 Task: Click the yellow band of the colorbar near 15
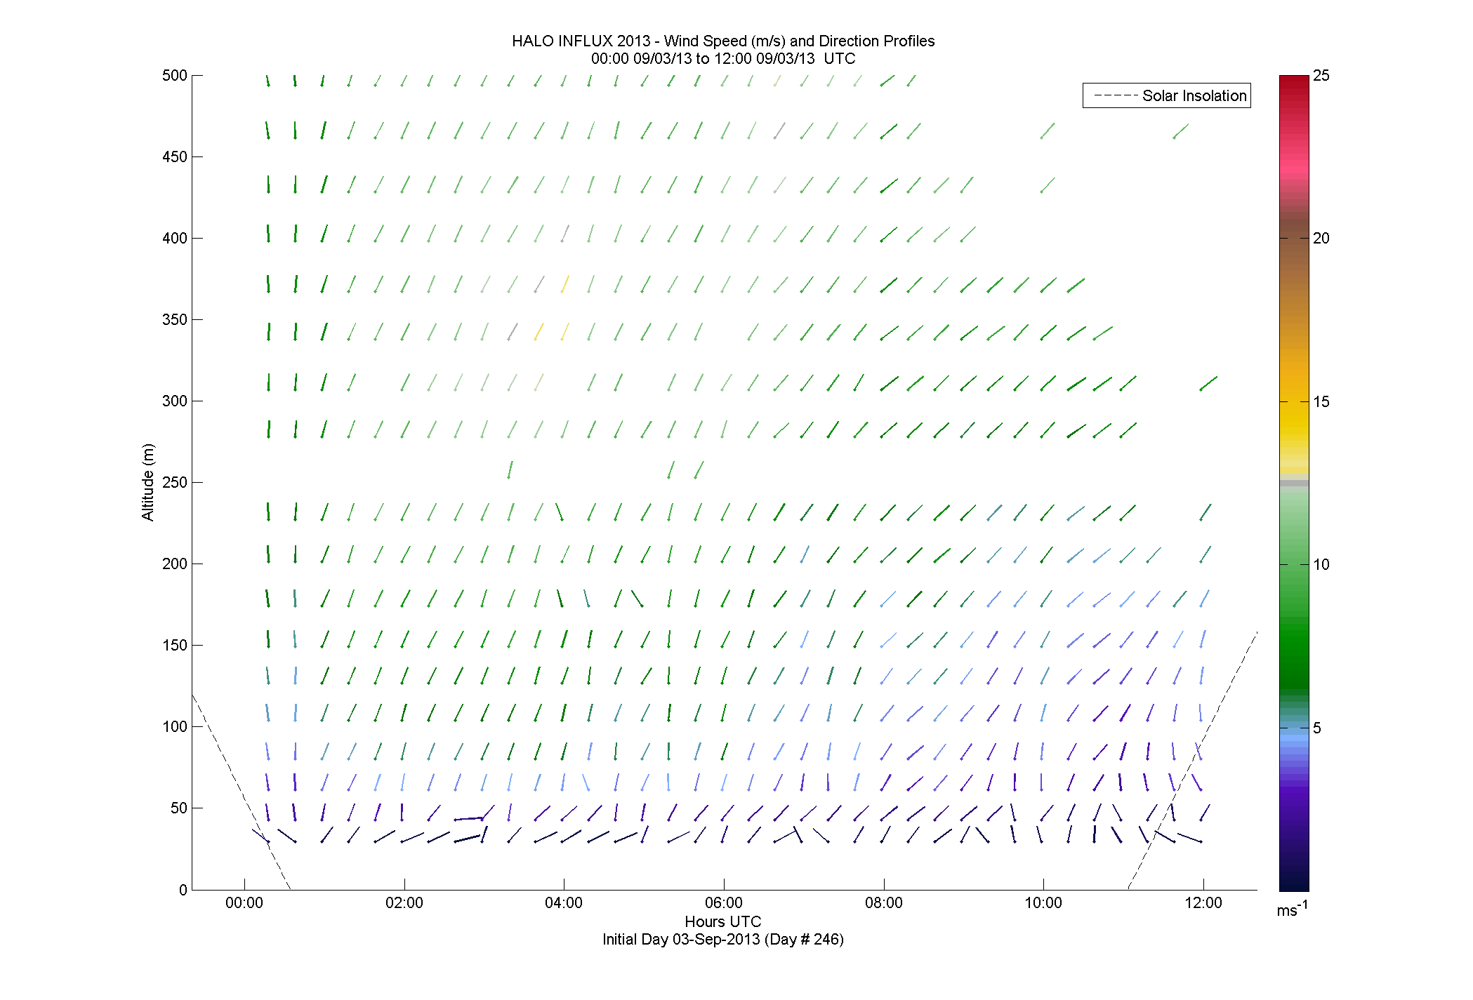click(x=1294, y=414)
